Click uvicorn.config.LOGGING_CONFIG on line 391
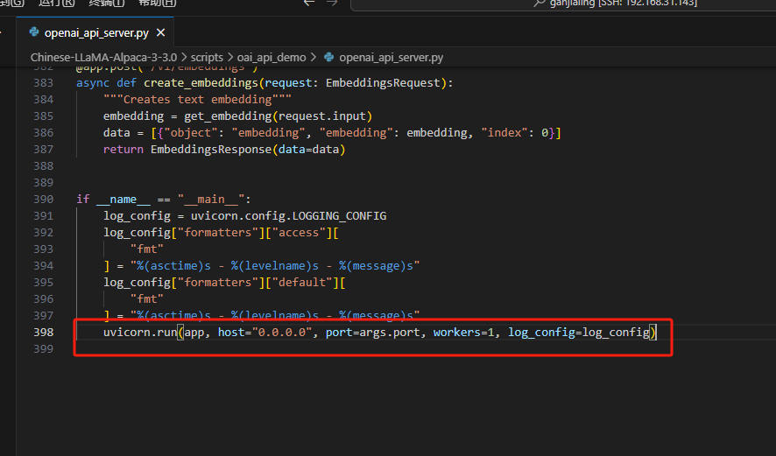The image size is (776, 456). click(x=288, y=215)
